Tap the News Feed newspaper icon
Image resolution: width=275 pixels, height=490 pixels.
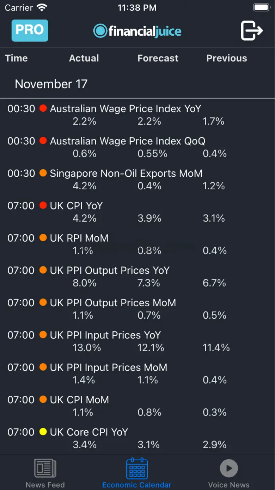click(x=45, y=468)
